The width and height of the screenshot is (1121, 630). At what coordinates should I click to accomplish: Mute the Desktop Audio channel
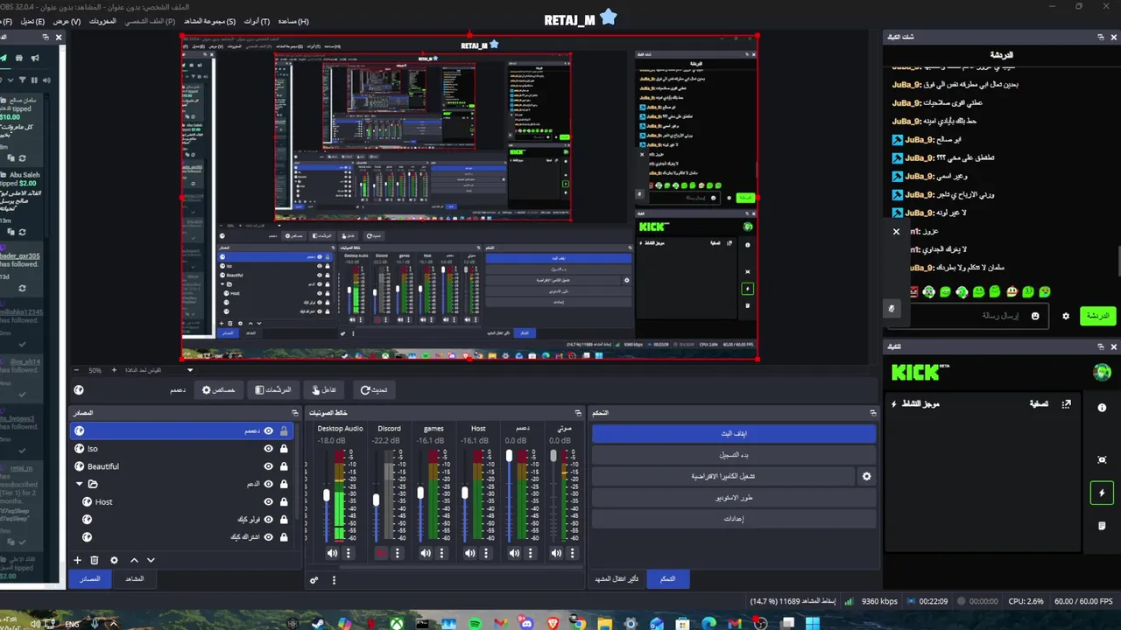point(332,553)
